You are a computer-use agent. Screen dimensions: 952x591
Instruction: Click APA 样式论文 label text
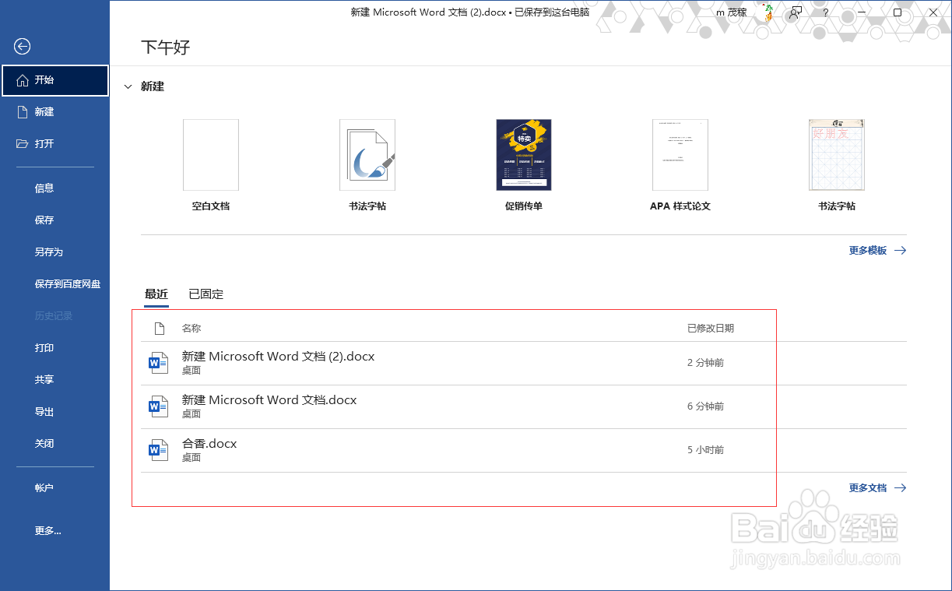(x=680, y=206)
